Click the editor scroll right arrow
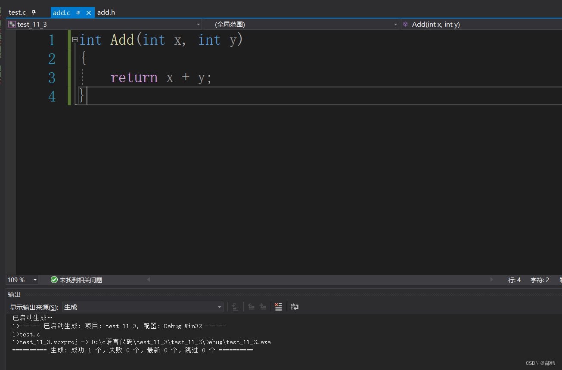The width and height of the screenshot is (562, 370). 492,280
